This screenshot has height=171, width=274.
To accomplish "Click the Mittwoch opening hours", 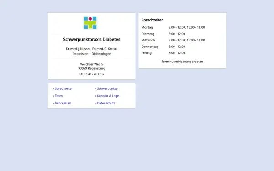I will pos(187,40).
